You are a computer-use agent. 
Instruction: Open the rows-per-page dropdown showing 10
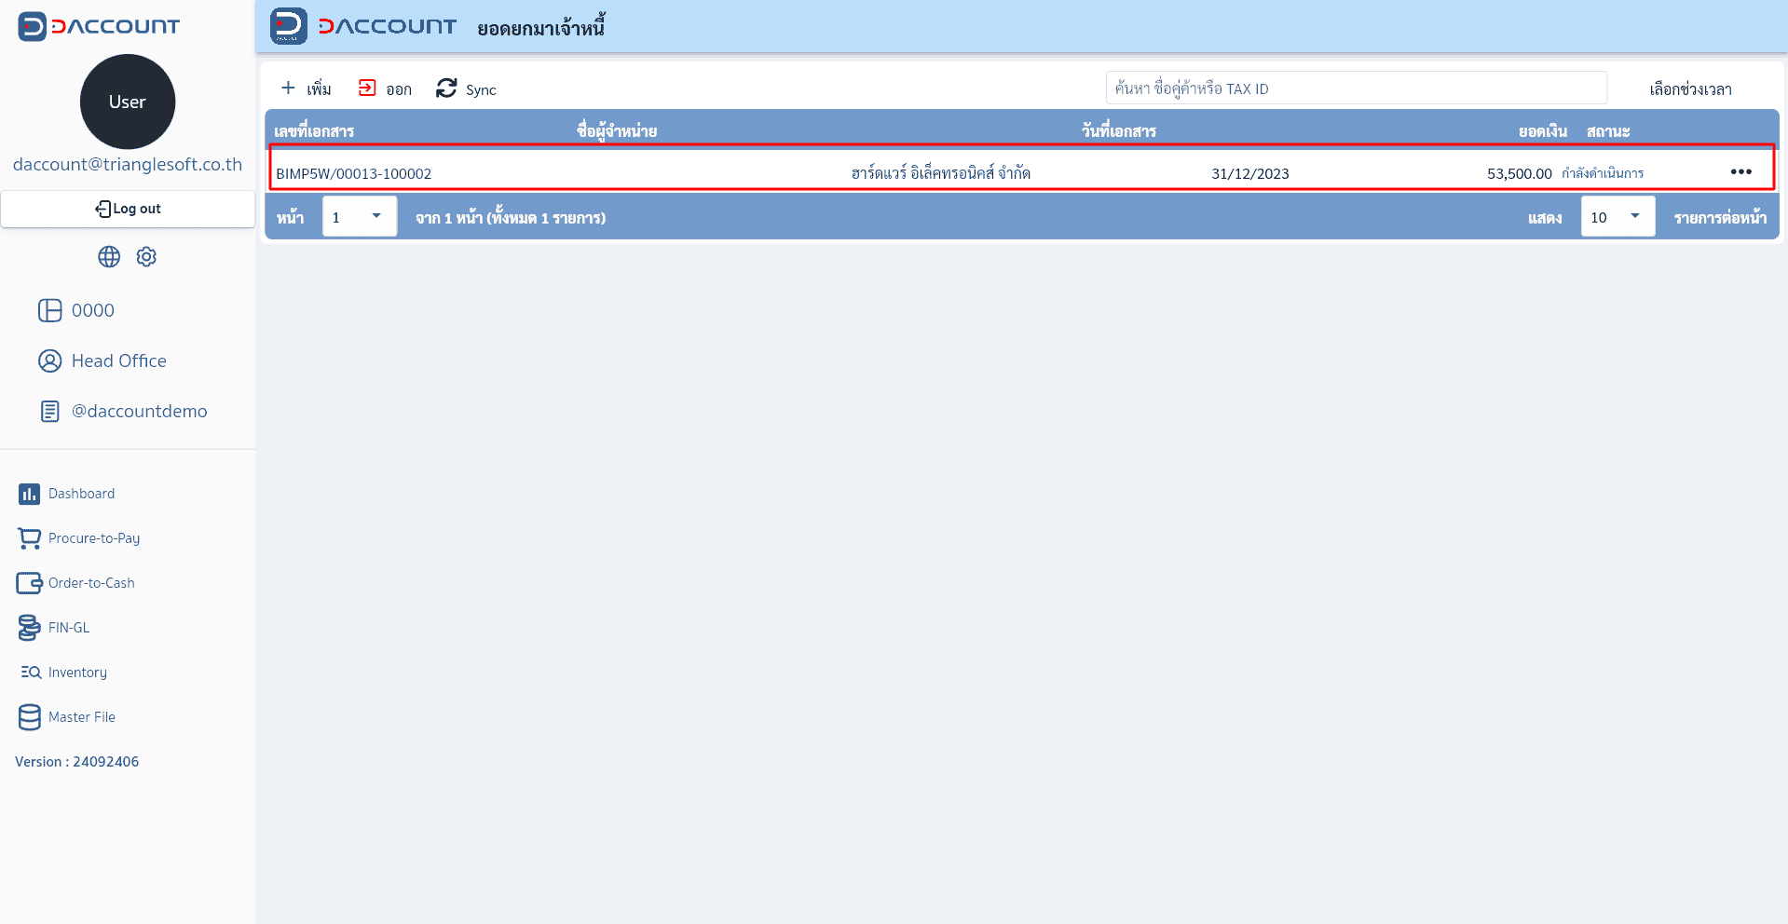tap(1617, 216)
